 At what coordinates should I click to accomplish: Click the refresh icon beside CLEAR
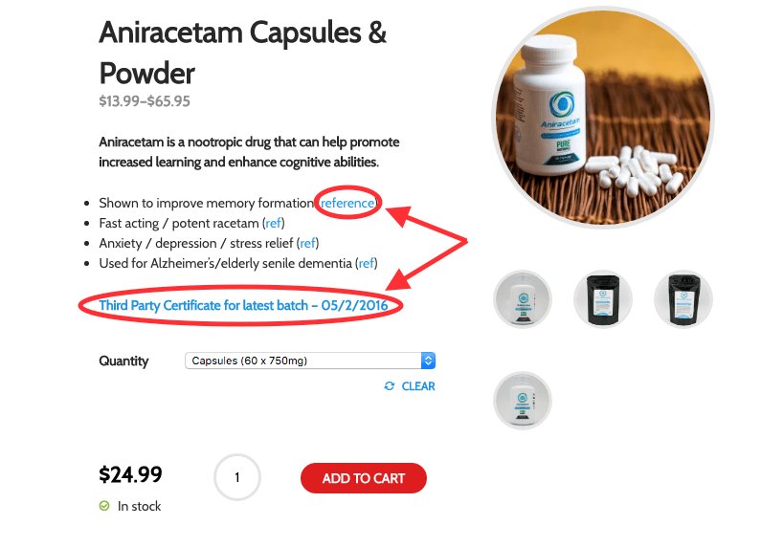point(390,386)
